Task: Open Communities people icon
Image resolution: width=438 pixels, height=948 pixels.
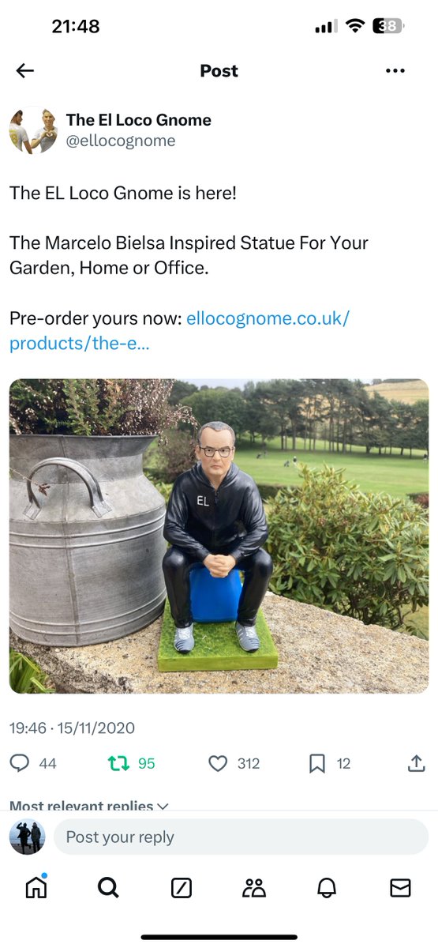Action: click(x=254, y=888)
